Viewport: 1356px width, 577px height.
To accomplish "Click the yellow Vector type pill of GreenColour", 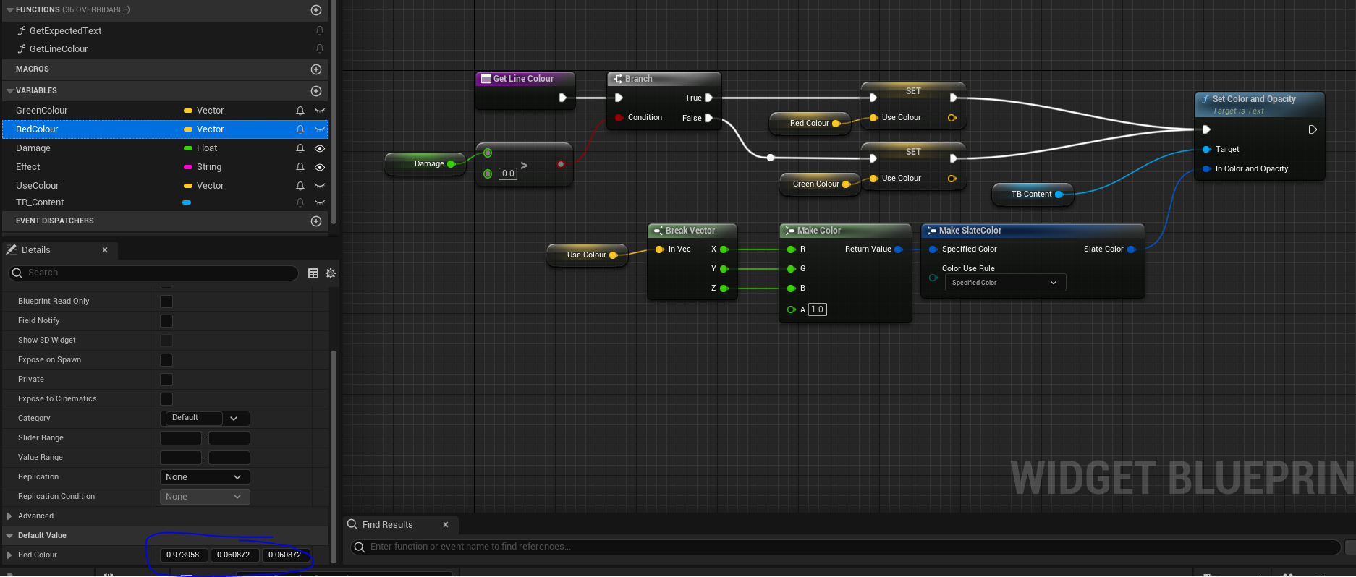I will pos(188,111).
